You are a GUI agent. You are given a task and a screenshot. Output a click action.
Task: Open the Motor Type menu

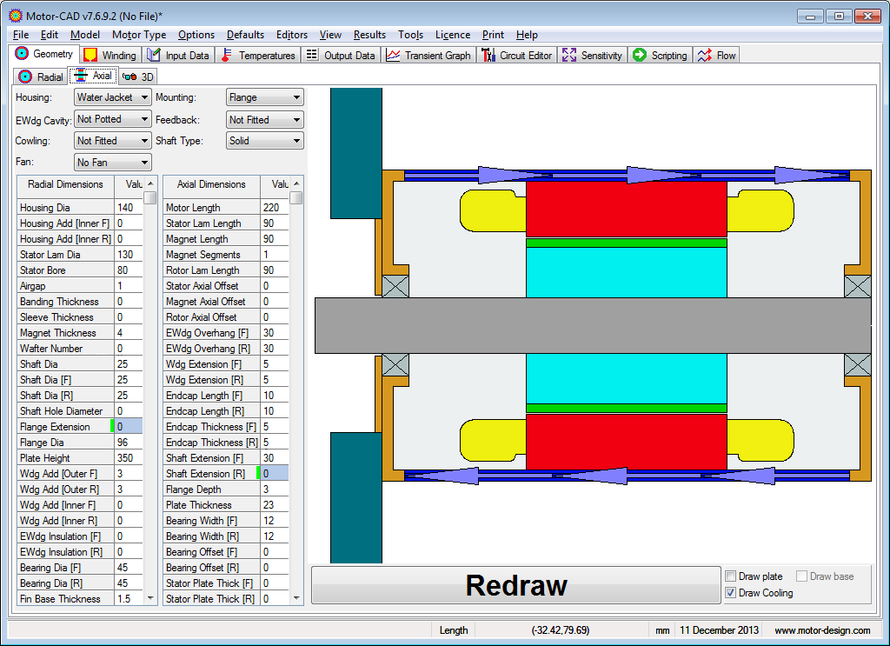pyautogui.click(x=139, y=35)
